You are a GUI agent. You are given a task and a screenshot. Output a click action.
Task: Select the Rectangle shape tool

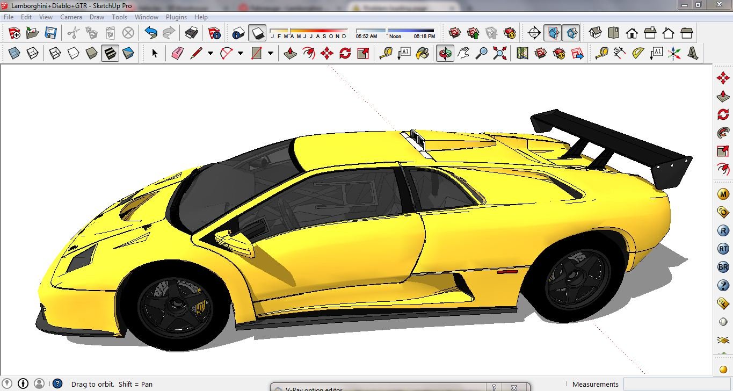click(256, 53)
